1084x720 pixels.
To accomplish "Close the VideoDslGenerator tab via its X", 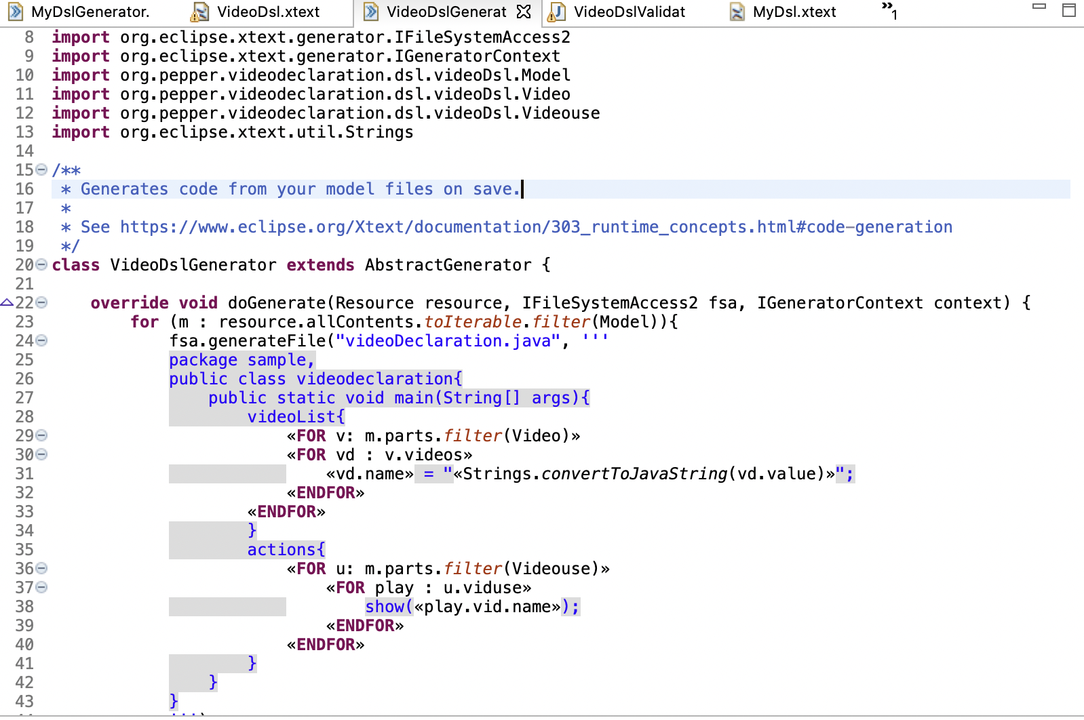I will tap(524, 12).
